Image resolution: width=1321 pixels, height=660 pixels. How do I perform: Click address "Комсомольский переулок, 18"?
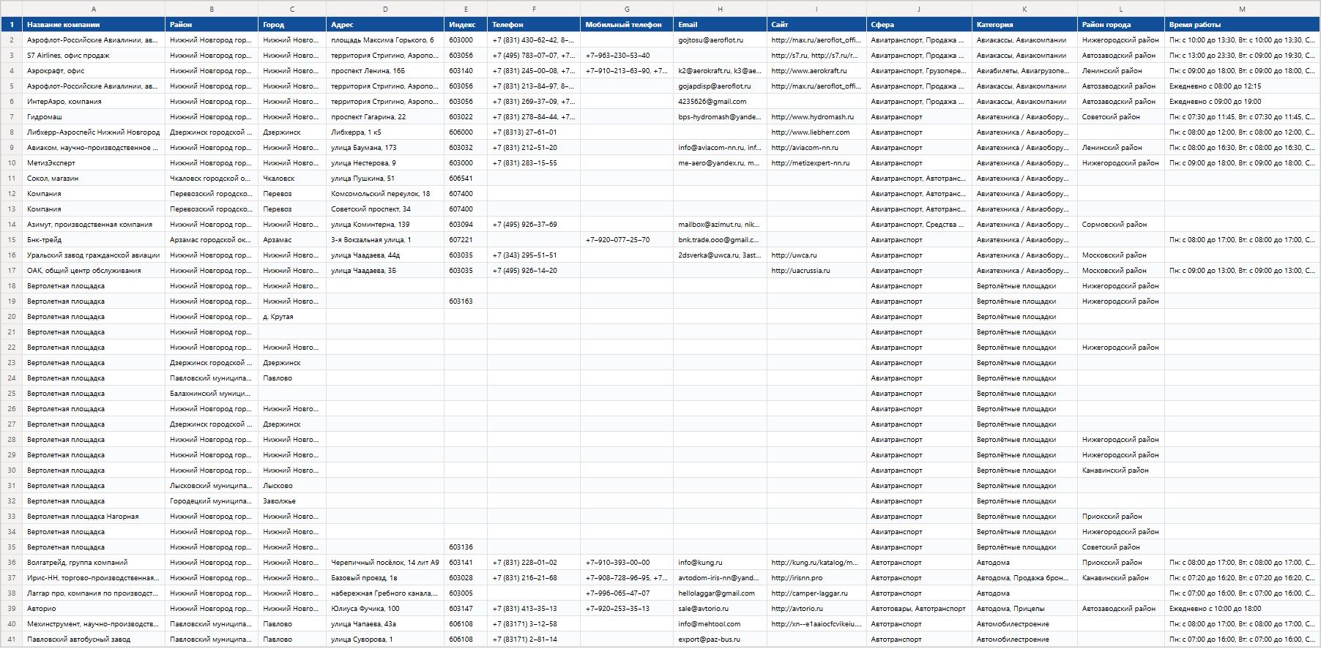pos(385,194)
